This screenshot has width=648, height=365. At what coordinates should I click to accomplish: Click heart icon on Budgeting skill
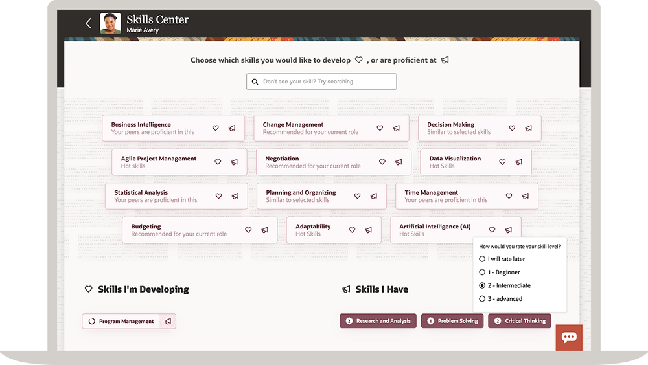(248, 230)
